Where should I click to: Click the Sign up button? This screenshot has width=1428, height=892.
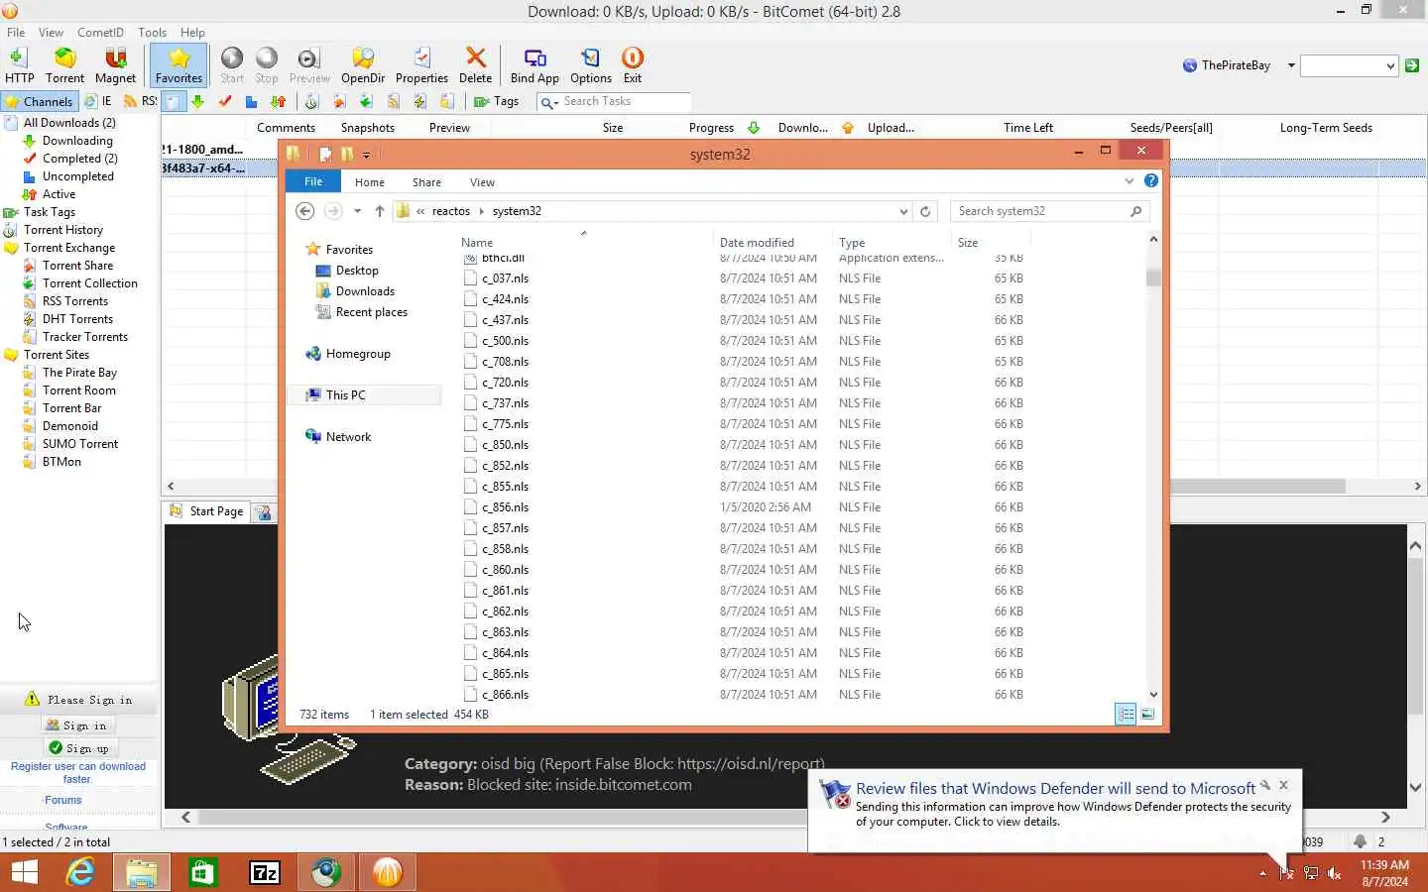tap(78, 748)
